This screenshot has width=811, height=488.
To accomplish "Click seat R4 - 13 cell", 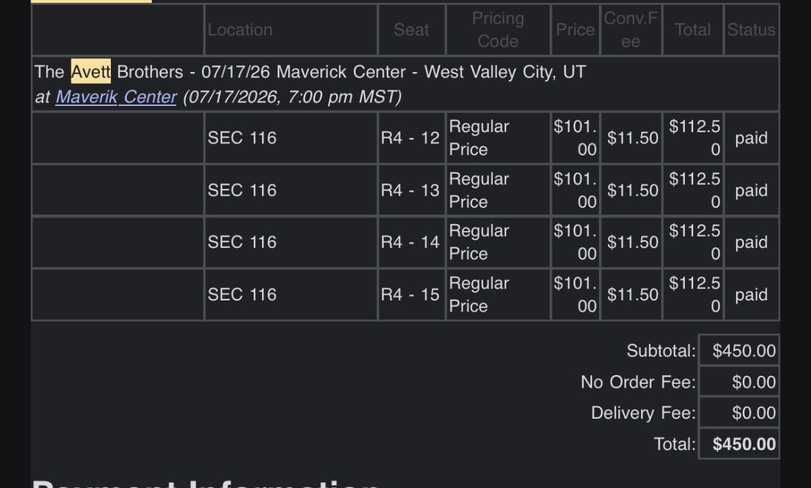I will 410,190.
